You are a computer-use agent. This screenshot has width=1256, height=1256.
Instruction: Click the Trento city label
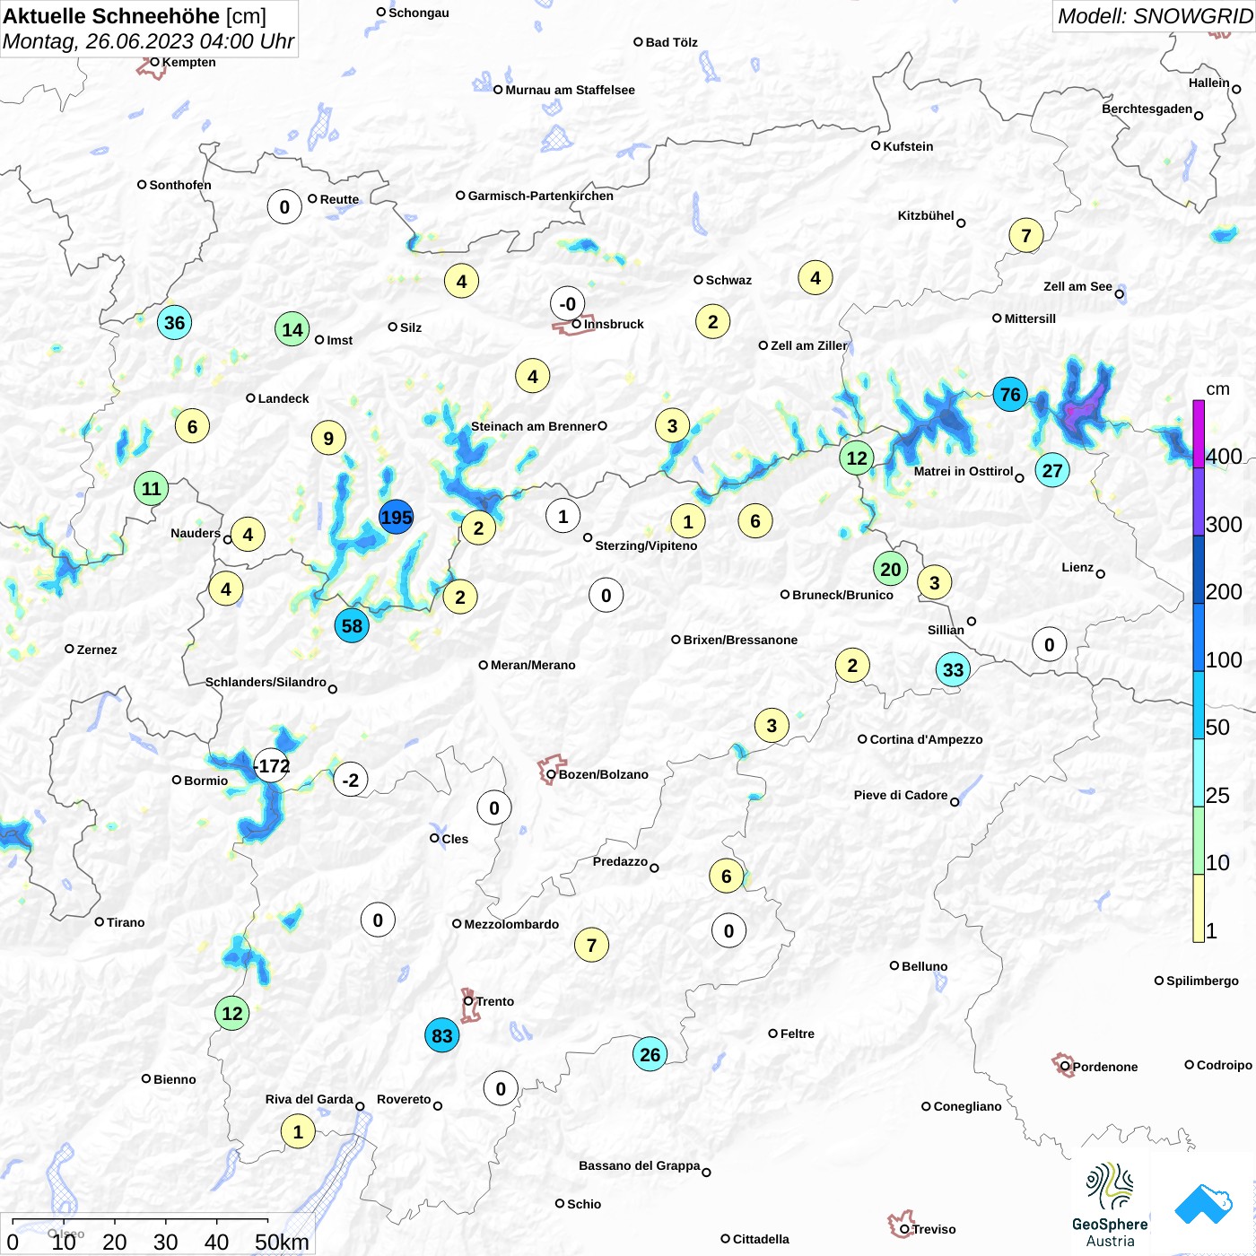[495, 1001]
